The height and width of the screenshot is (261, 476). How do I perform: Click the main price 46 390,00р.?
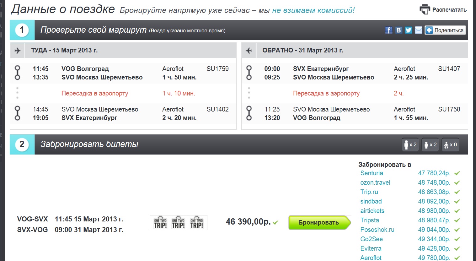point(248,222)
